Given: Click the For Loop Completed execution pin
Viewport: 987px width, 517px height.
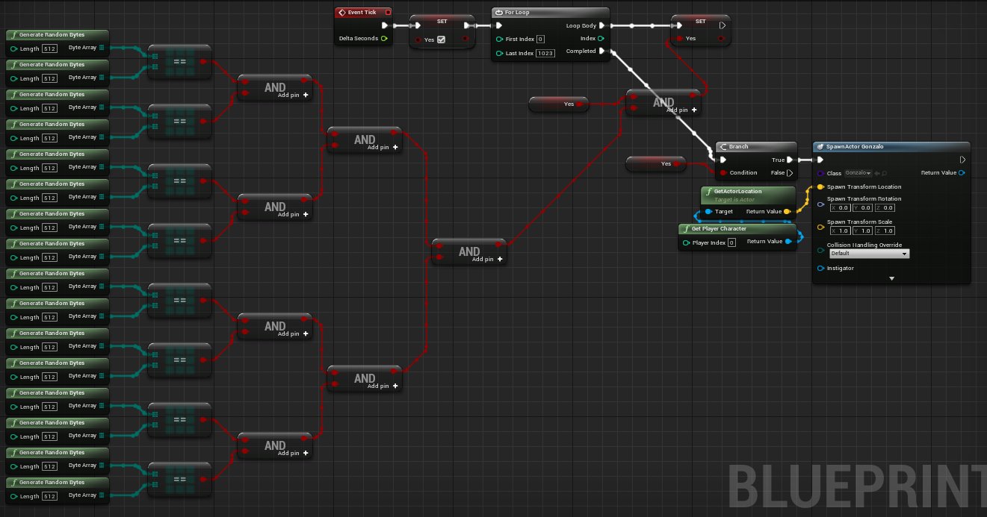Looking at the screenshot, I should tap(602, 51).
